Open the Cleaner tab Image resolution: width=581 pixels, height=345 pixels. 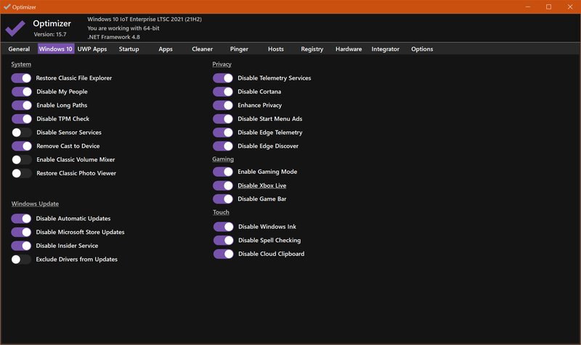(202, 49)
